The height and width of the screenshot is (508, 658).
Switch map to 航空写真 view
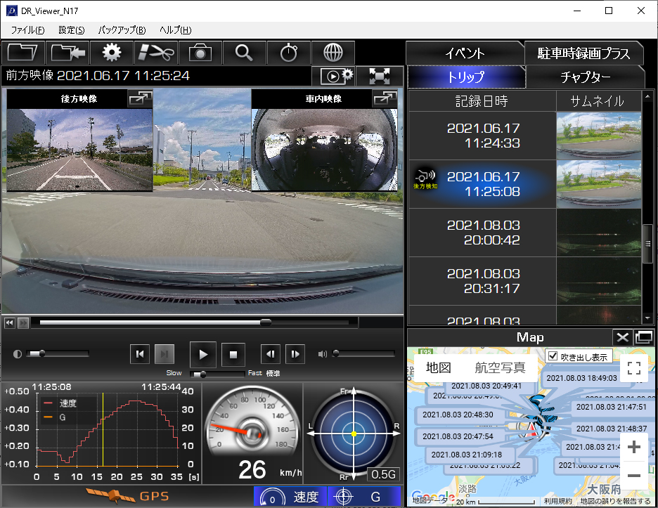point(500,368)
